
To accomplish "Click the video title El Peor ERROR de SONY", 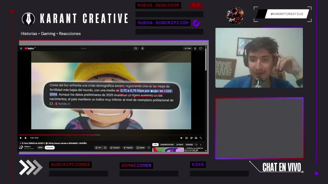I will (54, 143).
